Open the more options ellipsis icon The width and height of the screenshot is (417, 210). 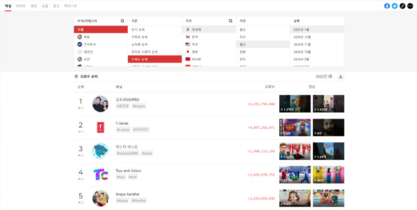tap(410, 6)
